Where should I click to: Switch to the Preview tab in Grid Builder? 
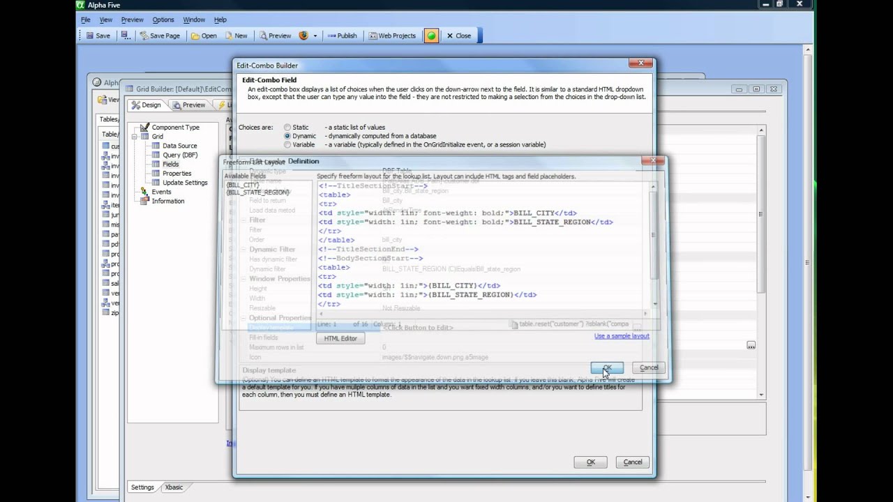pos(189,105)
